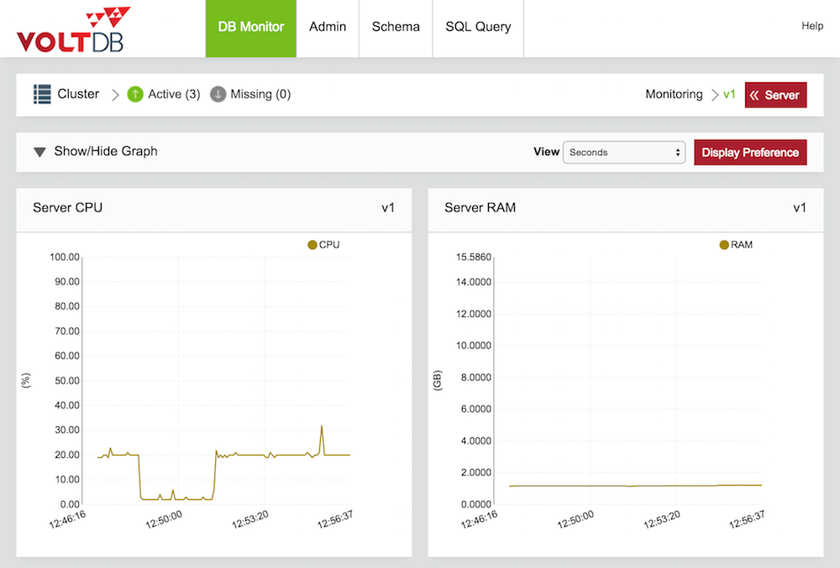The image size is (840, 568).
Task: Click the chevron next to Monitoring
Action: pos(715,95)
